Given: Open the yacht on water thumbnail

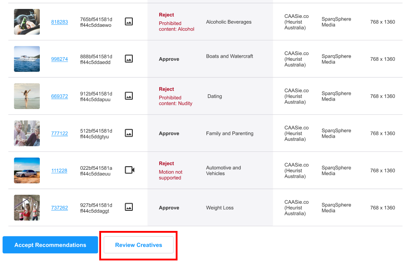Looking at the screenshot, I should [27, 59].
